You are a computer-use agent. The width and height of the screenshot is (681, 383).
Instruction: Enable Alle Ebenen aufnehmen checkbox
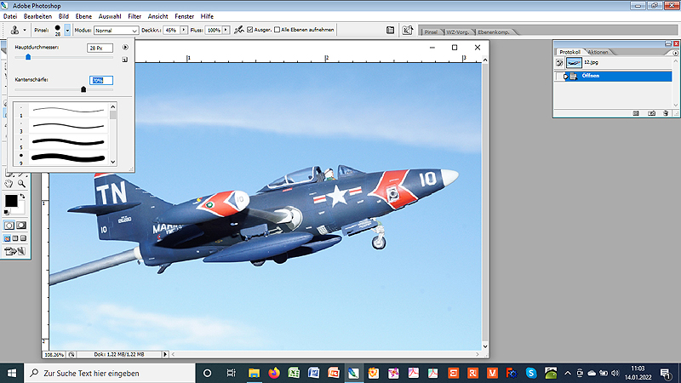point(278,30)
